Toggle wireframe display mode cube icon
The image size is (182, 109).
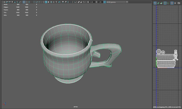(x=43, y=2)
